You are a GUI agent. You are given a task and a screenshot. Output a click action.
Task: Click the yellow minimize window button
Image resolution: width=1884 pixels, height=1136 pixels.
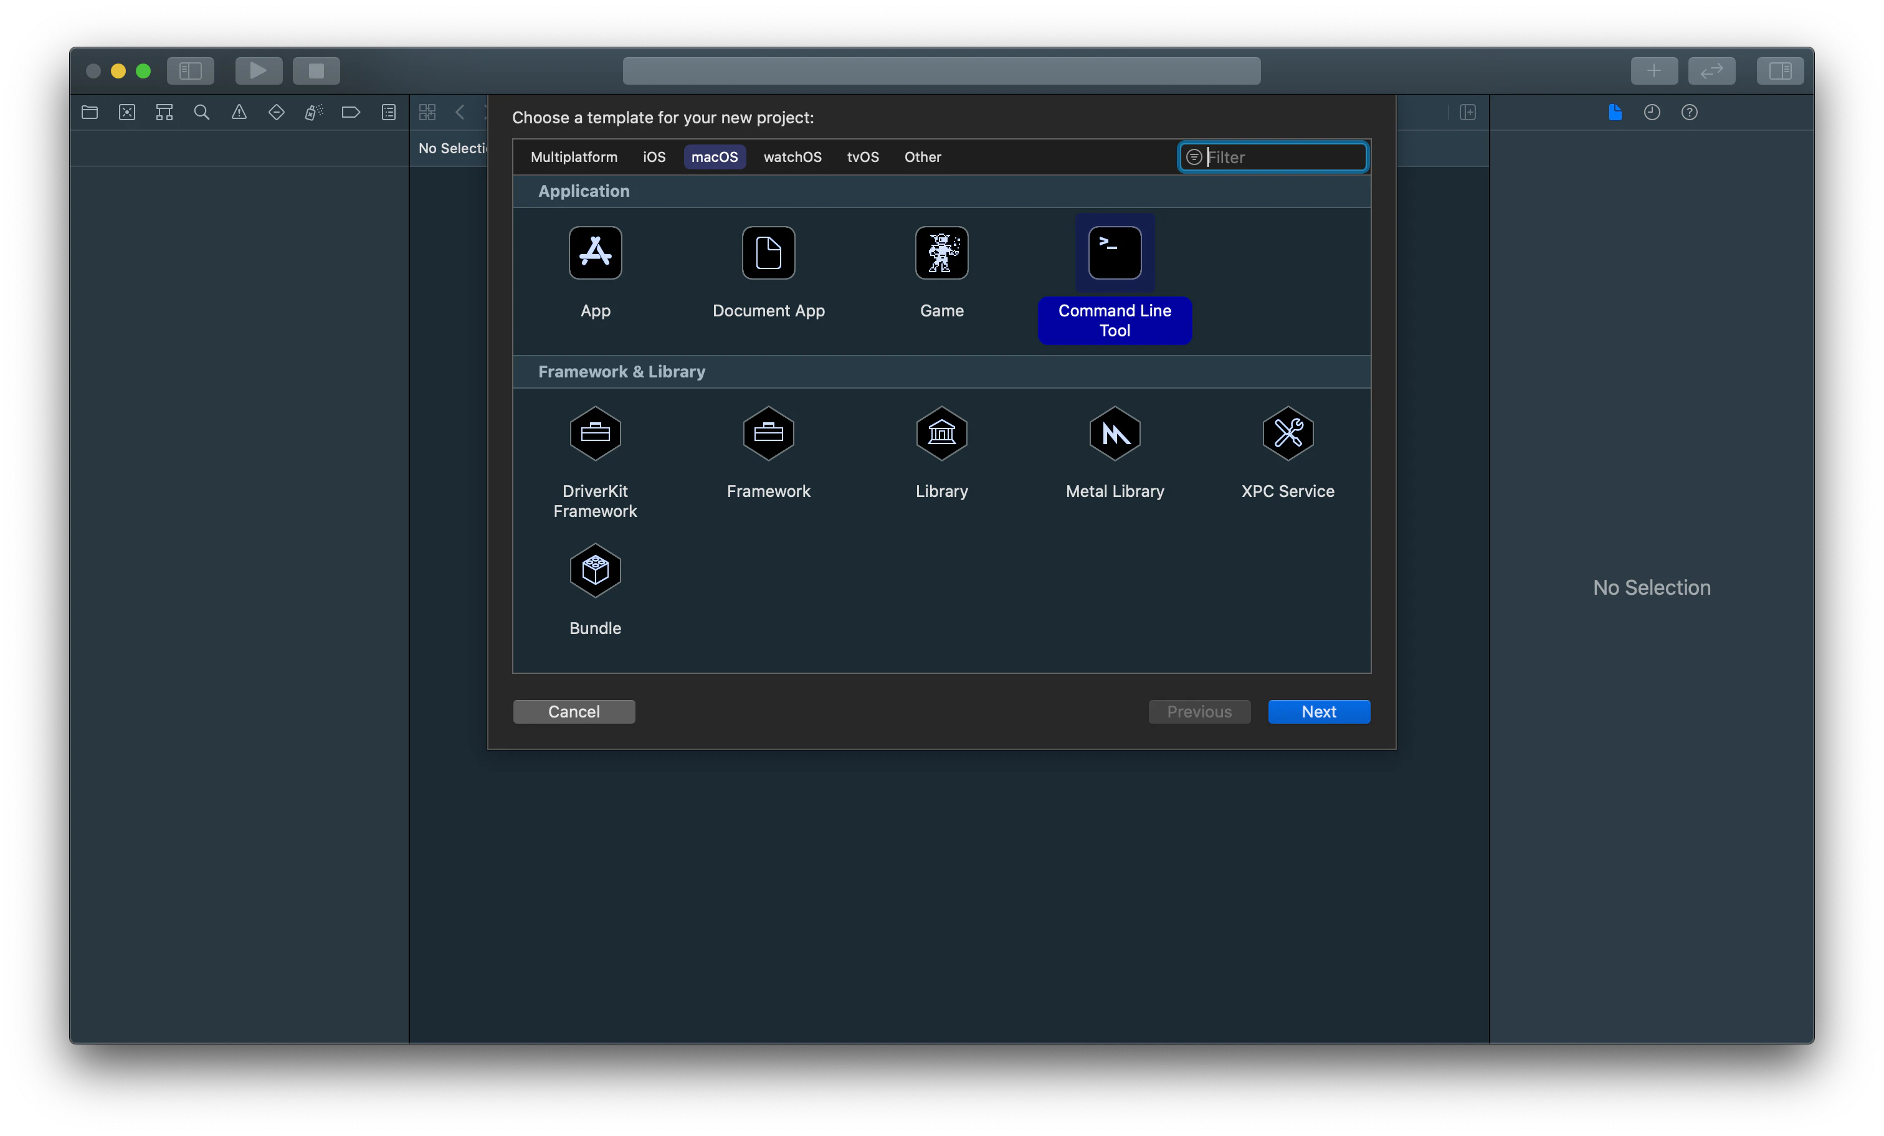click(x=118, y=71)
